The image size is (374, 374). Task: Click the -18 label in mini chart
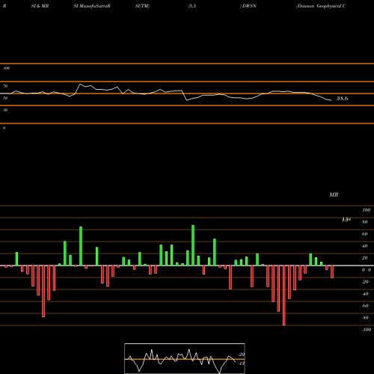242,364
